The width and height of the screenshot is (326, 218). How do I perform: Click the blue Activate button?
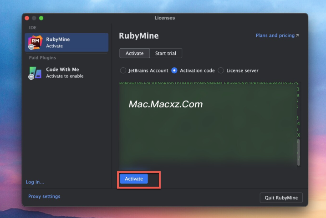(134, 179)
